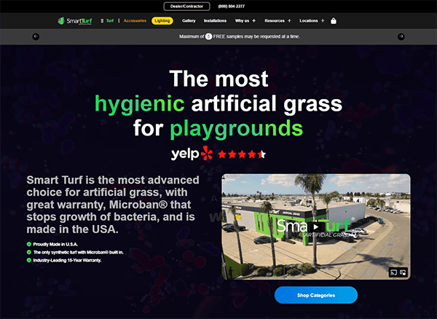Click the cast icon on video
This screenshot has width=437, height=319.
tap(393, 272)
